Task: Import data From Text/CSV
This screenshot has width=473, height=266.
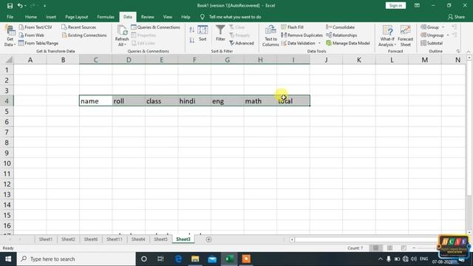Action: click(35, 27)
